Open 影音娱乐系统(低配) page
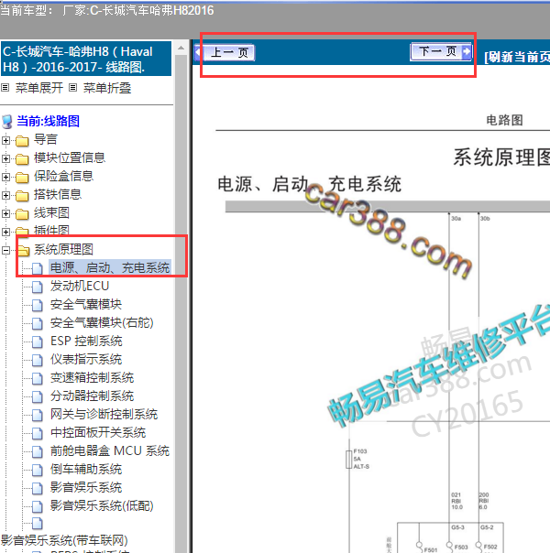This screenshot has height=553, width=550. [x=102, y=506]
